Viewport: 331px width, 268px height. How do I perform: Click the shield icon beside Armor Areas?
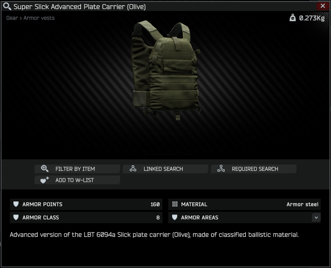pos(175,217)
